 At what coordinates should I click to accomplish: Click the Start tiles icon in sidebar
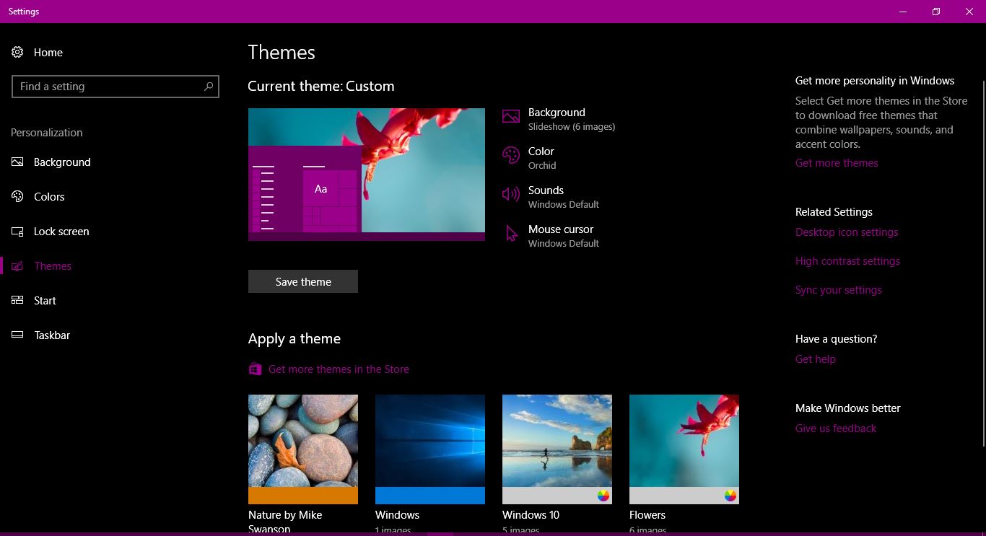click(x=17, y=300)
